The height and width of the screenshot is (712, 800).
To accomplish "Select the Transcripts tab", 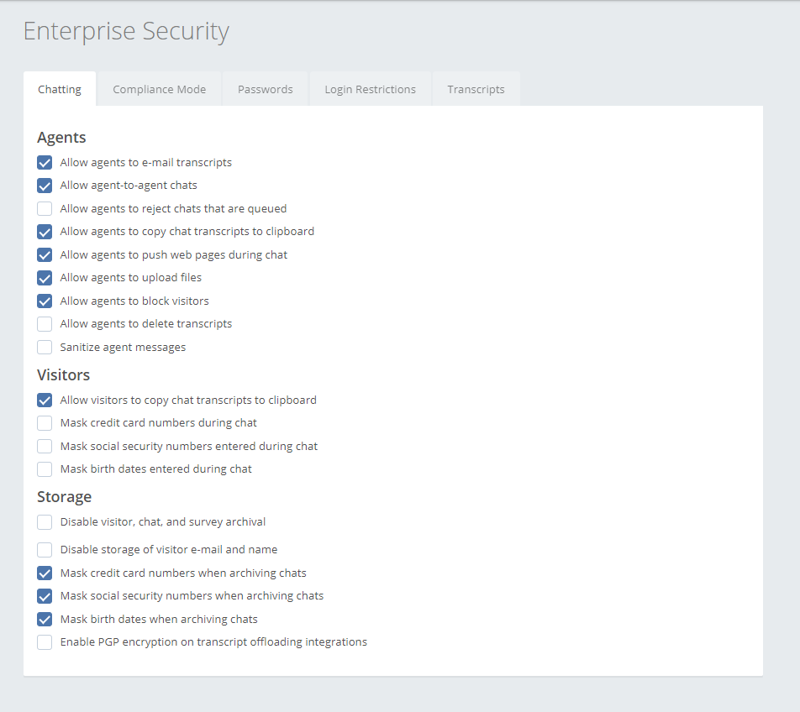I will 476,89.
